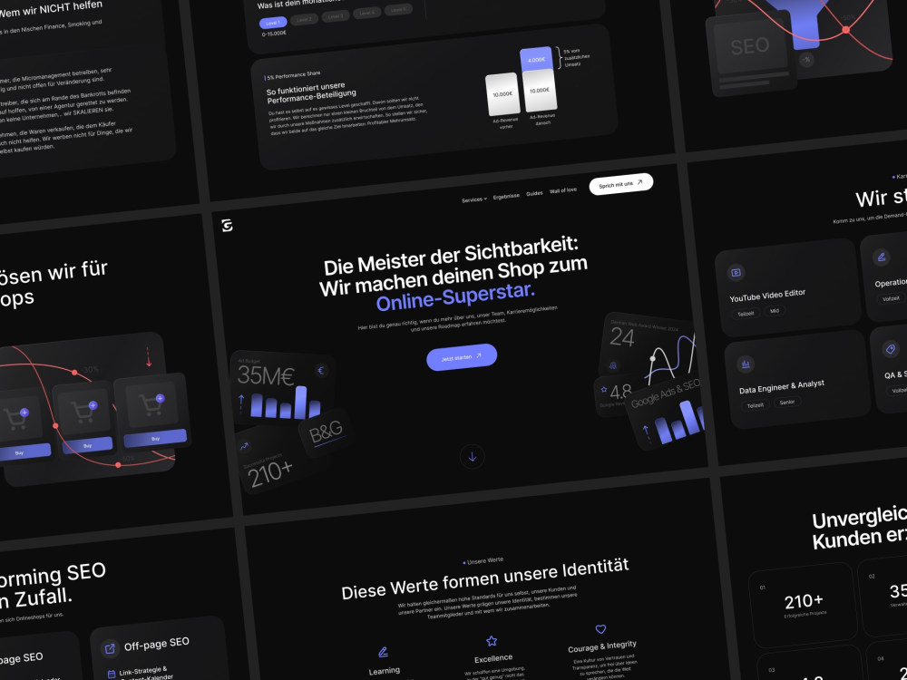Open the Ergebnisse nav item
The height and width of the screenshot is (680, 907).
click(506, 196)
